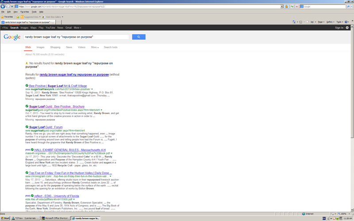This screenshot has width=354, height=221.
Task: Open the Edit menu
Action: pos(9,12)
